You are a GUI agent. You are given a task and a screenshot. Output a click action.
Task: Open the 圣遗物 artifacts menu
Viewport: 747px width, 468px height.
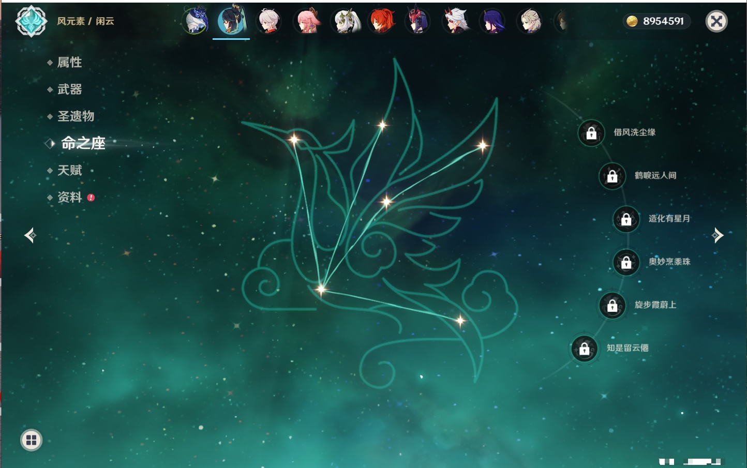click(76, 116)
